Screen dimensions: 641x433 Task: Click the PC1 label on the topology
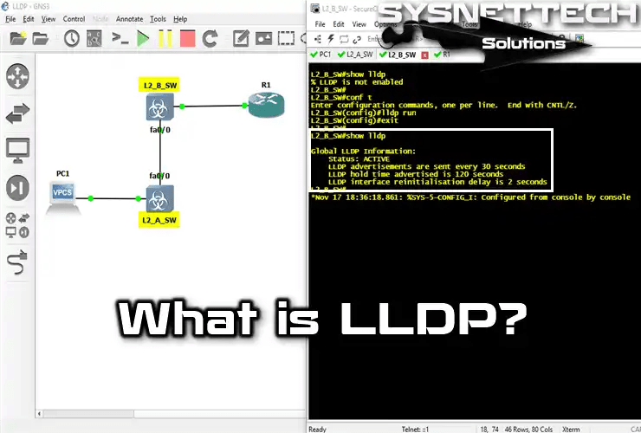click(x=62, y=174)
